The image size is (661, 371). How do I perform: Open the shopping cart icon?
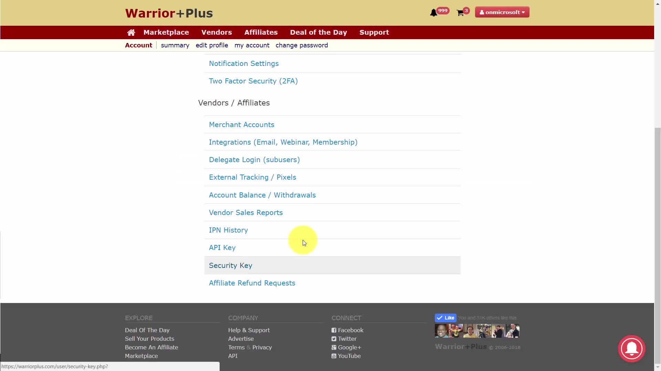pos(460,13)
